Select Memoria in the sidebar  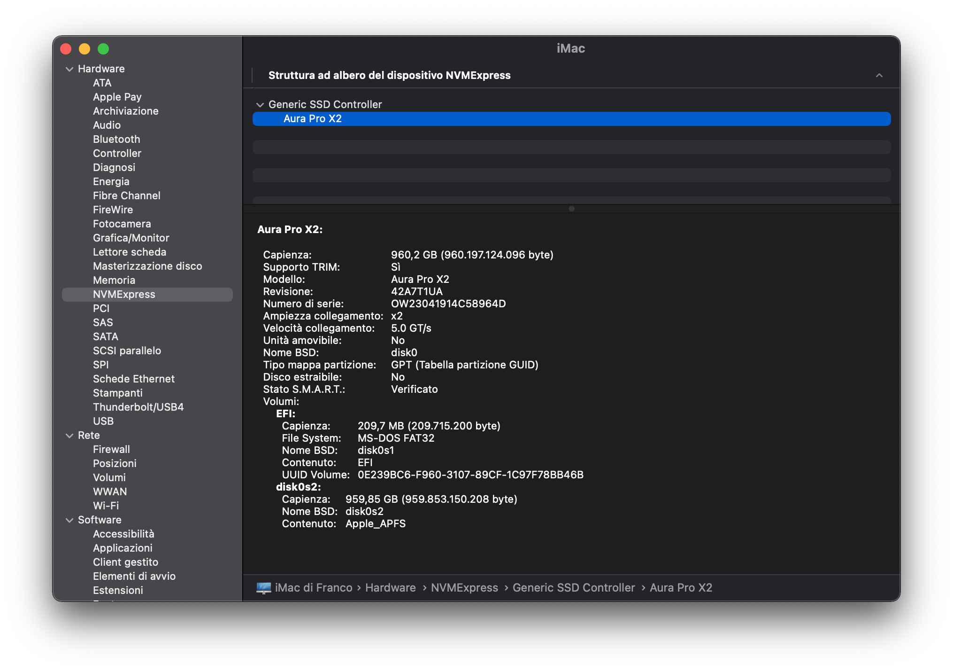114,280
